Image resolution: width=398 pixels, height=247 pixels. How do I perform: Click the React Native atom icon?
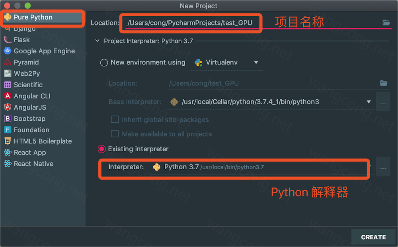[8, 164]
